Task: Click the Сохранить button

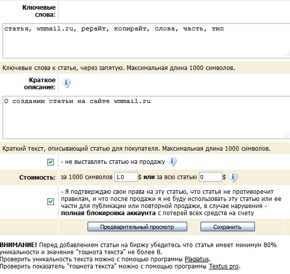Action: tap(227, 227)
